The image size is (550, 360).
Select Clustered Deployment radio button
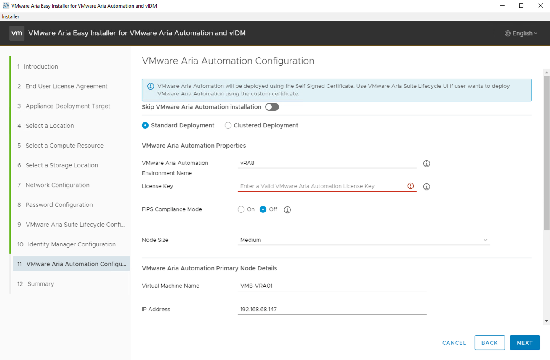228,125
